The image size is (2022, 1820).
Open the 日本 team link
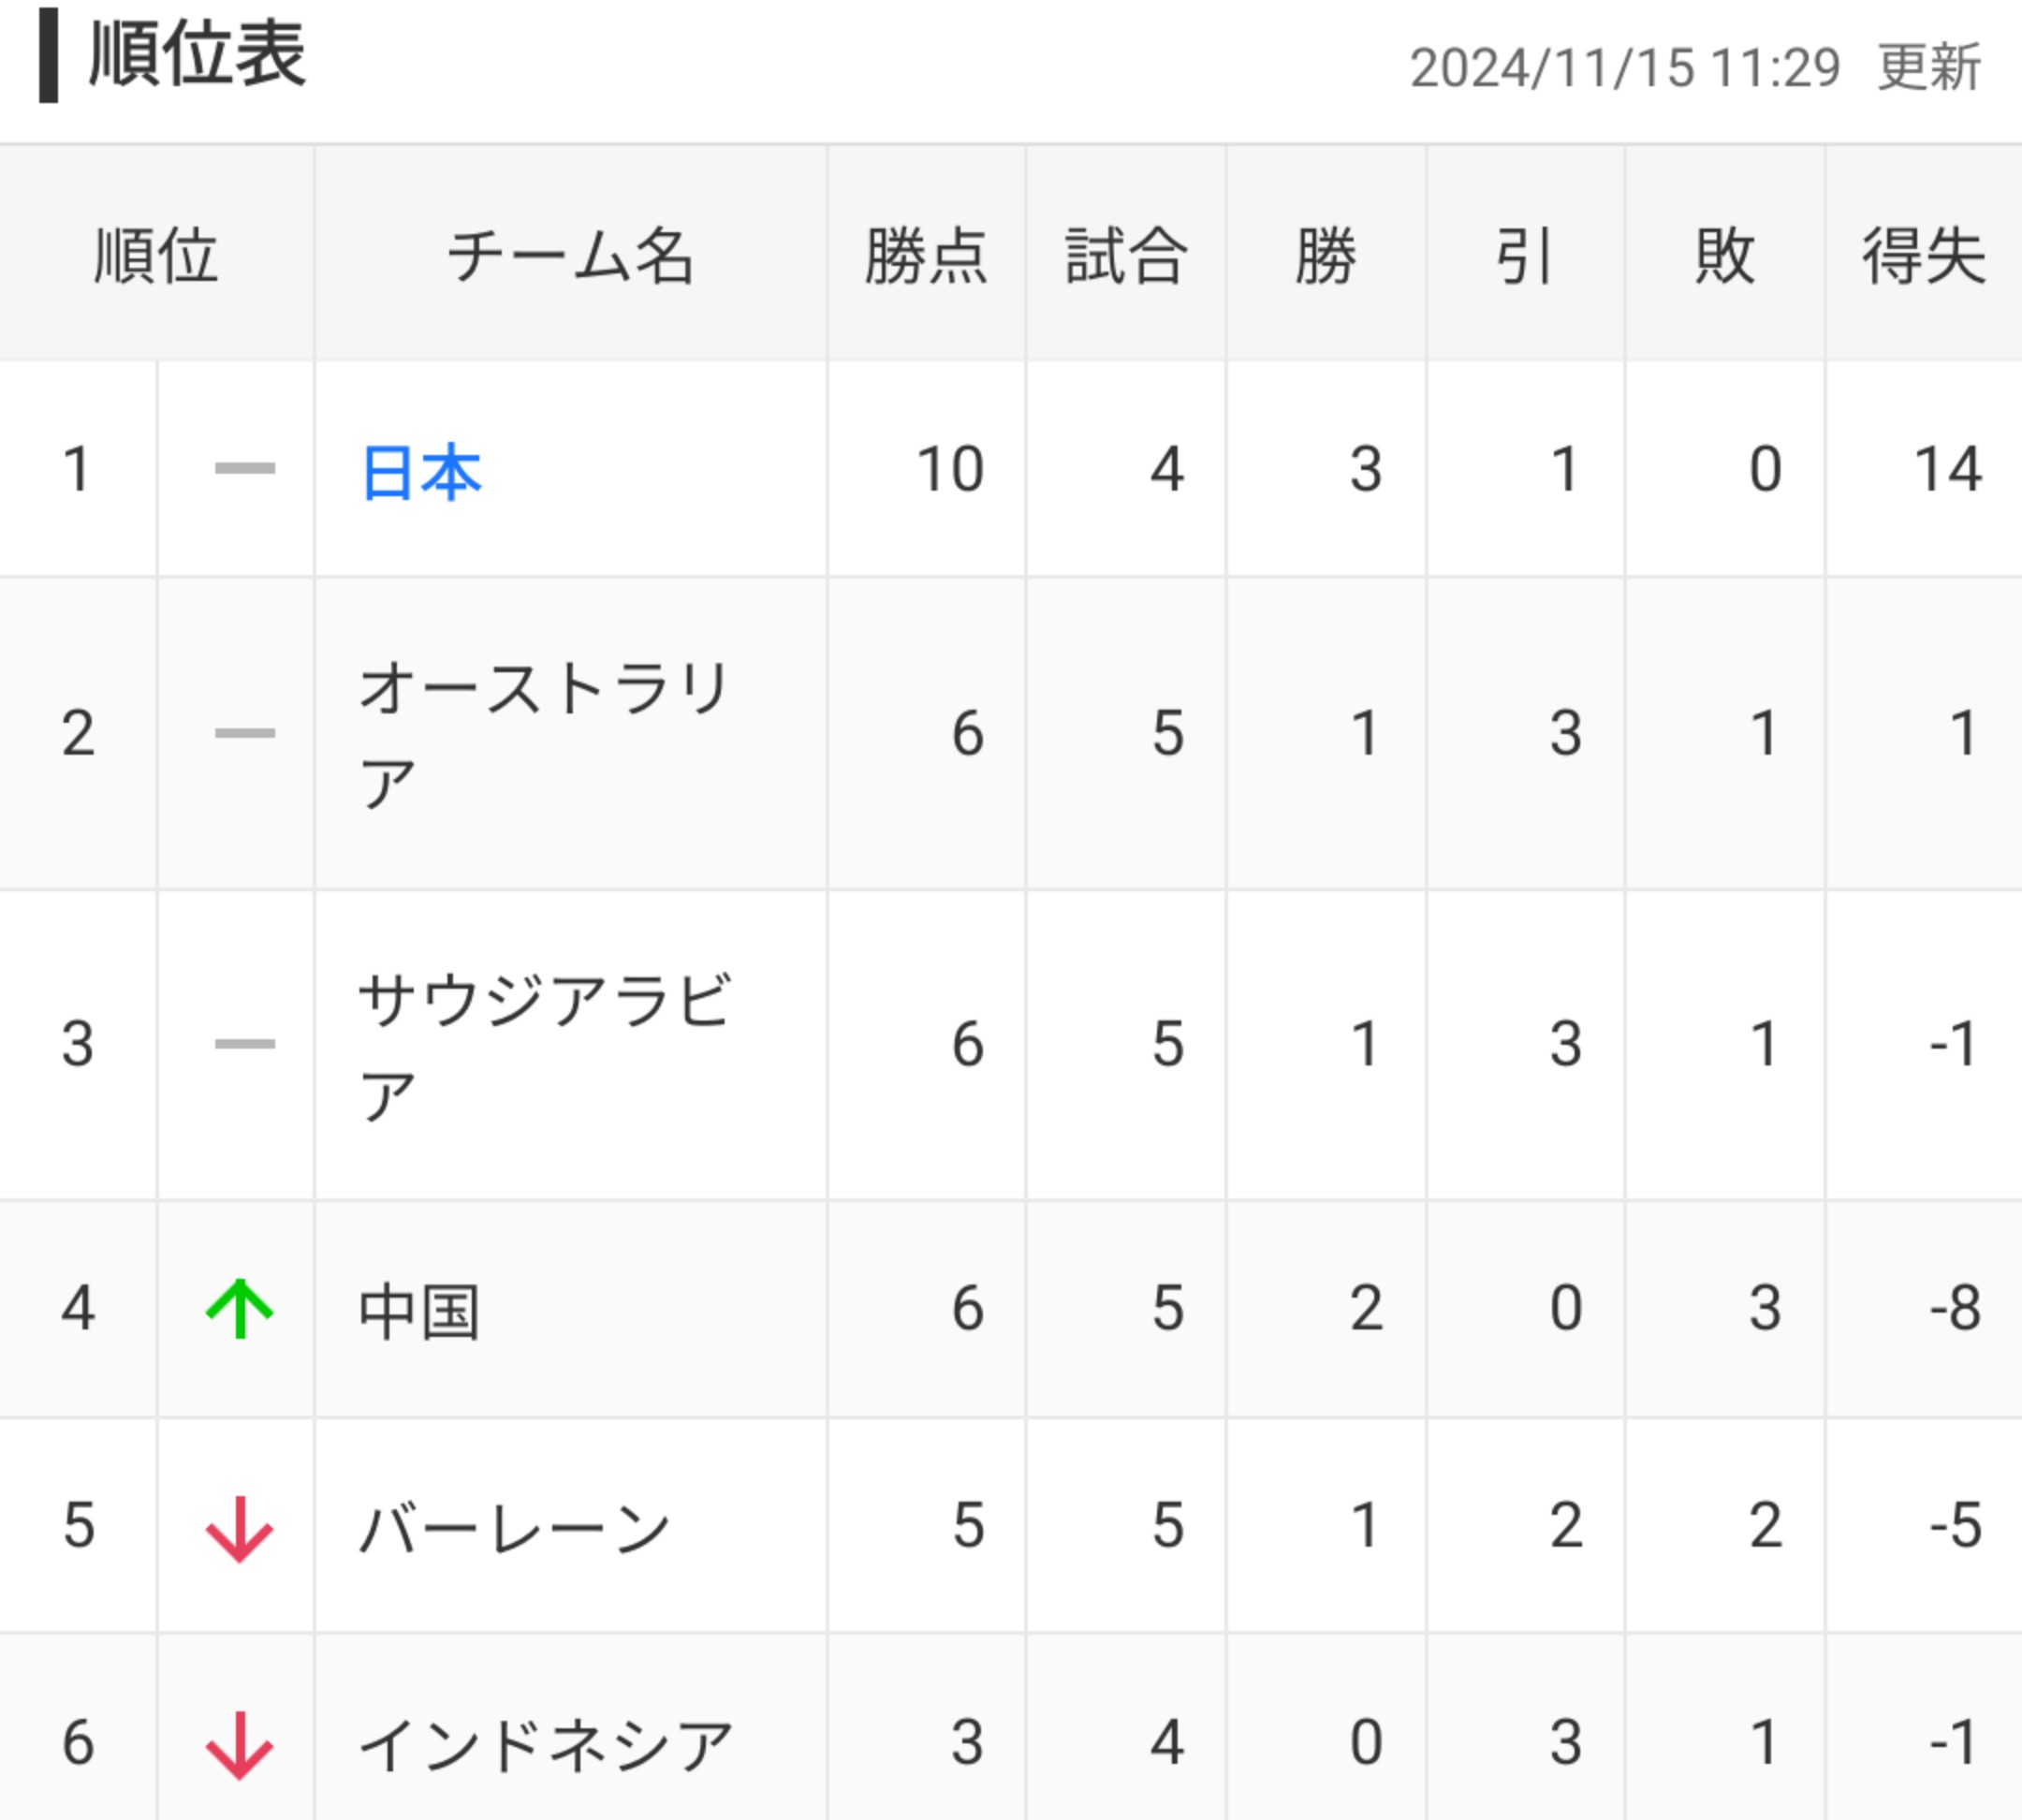[421, 471]
